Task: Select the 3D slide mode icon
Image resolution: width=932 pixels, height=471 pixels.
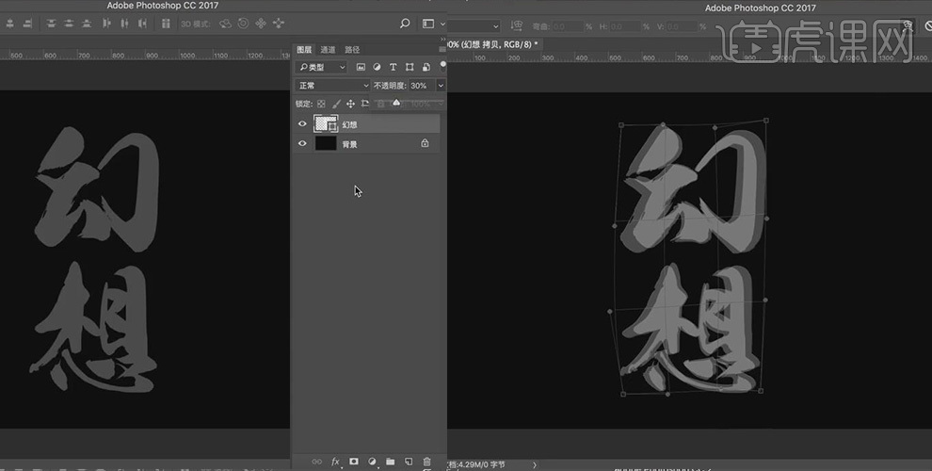Action: coord(278,24)
